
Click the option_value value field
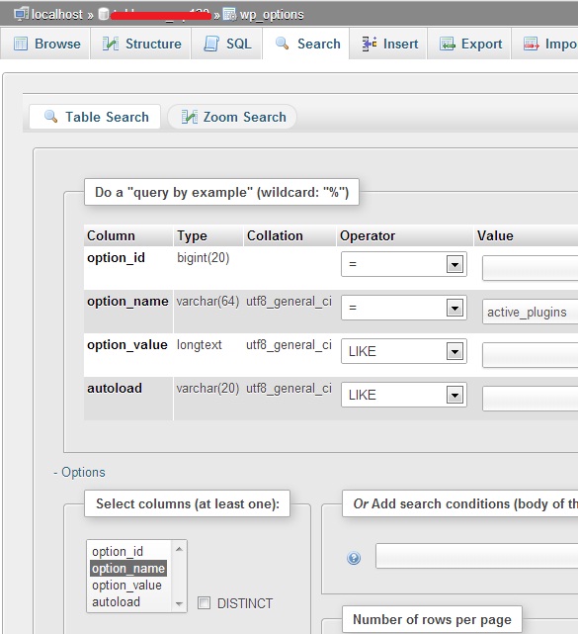tap(530, 355)
